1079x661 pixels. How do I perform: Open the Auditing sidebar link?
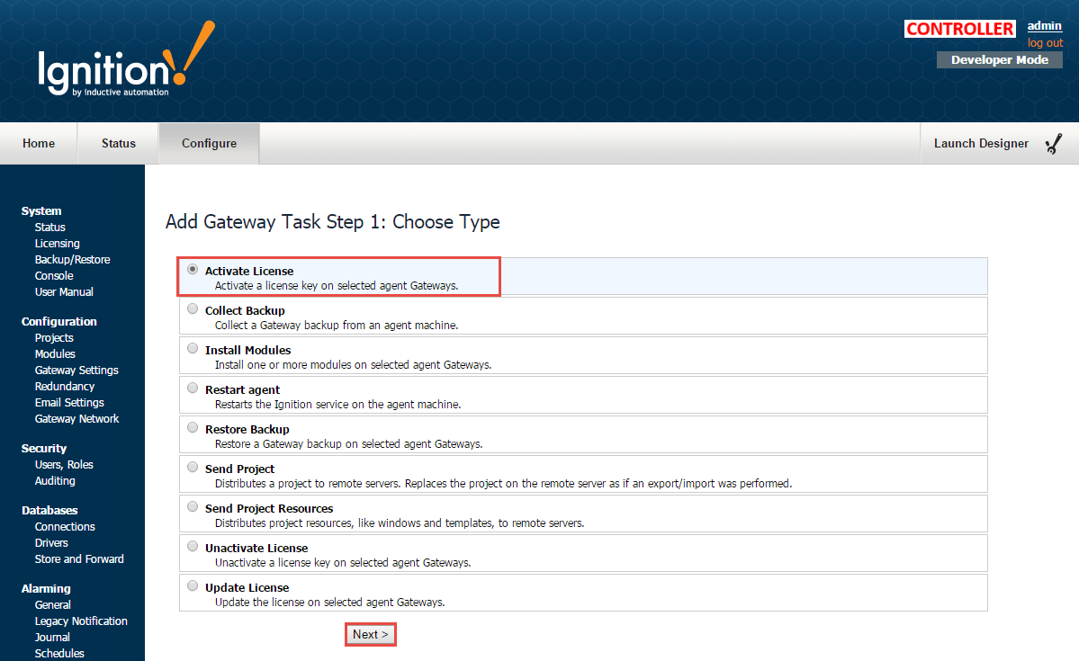pos(55,481)
